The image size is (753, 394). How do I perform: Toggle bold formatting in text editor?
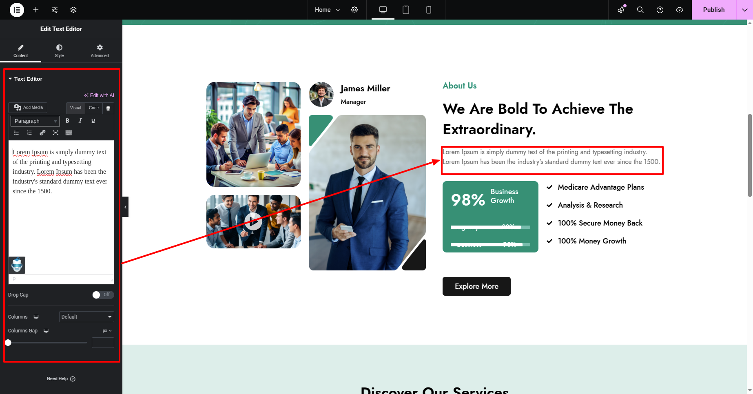tap(68, 121)
